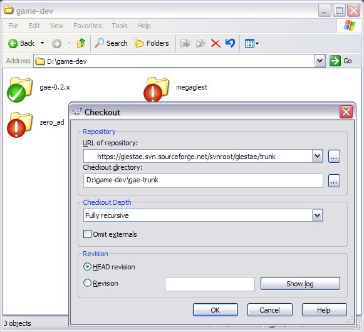Expand the URL of repository dropdown
This screenshot has width=364, height=332.
(x=318, y=156)
